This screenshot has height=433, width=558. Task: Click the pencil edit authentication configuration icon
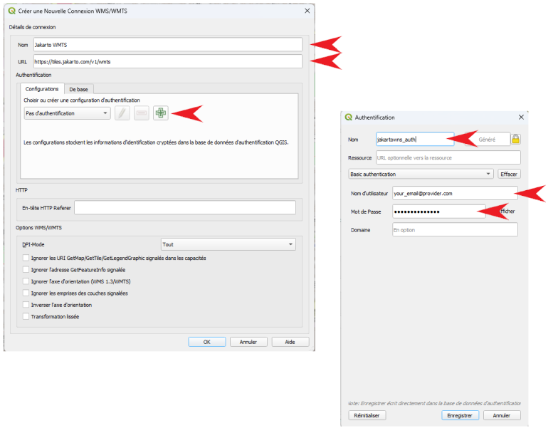tap(122, 113)
